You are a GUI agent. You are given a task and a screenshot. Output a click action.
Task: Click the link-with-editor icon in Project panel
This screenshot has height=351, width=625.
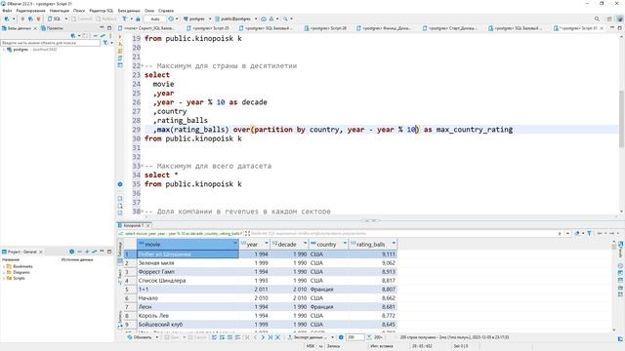click(95, 252)
